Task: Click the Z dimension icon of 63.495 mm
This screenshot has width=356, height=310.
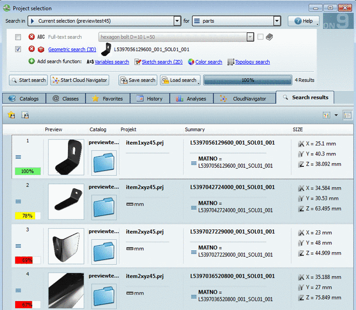Action: pyautogui.click(x=301, y=209)
